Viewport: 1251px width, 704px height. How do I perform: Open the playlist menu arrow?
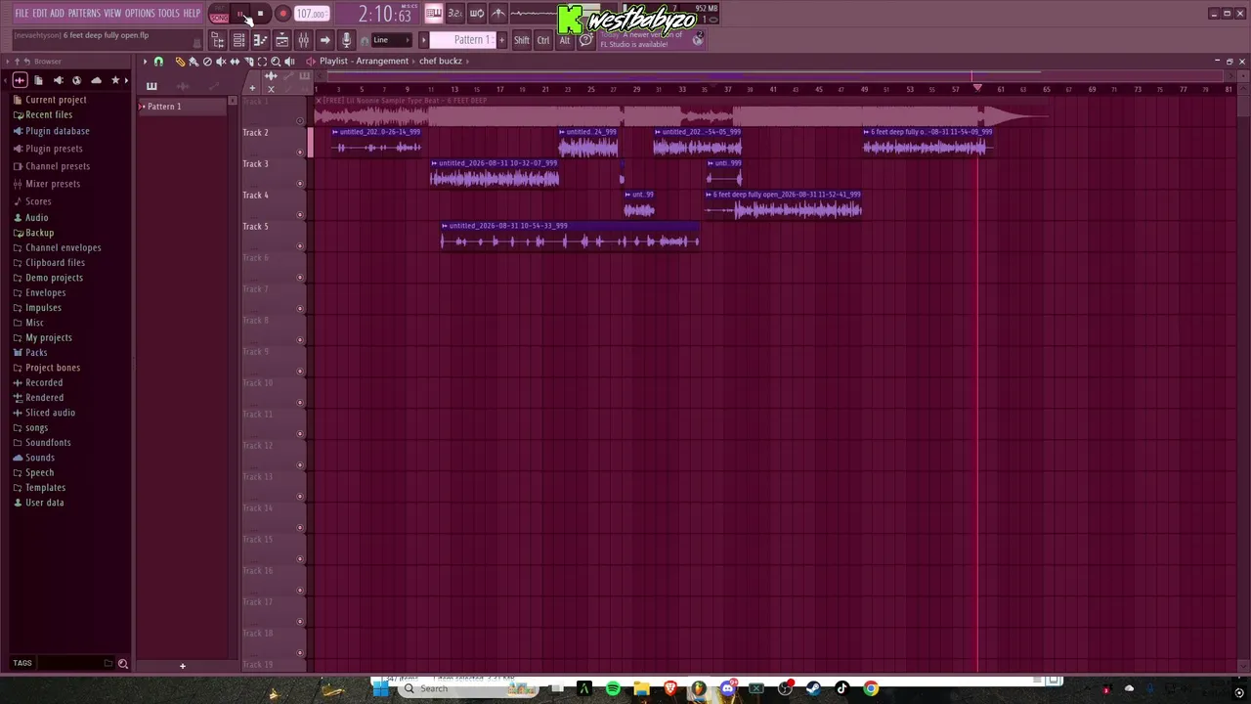click(145, 62)
